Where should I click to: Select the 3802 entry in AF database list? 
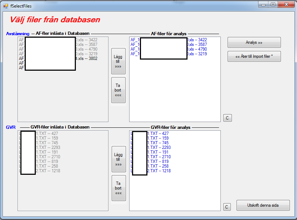coord(87,58)
